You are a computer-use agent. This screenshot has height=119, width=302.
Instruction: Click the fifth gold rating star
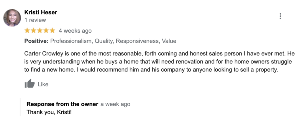52,31
